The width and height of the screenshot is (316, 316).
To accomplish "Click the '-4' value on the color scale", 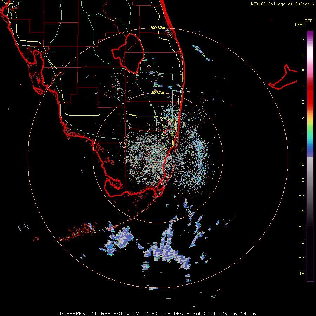I will click(x=302, y=211).
